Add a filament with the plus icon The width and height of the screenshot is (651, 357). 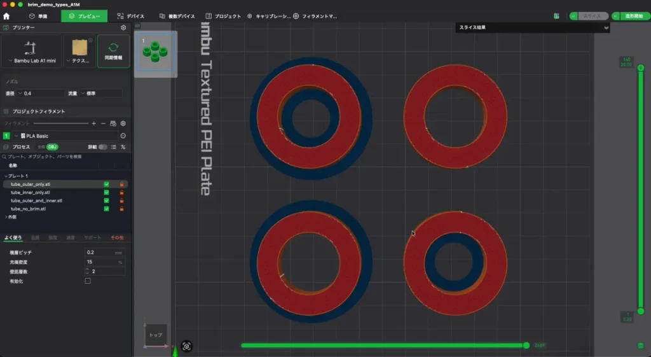tap(94, 123)
